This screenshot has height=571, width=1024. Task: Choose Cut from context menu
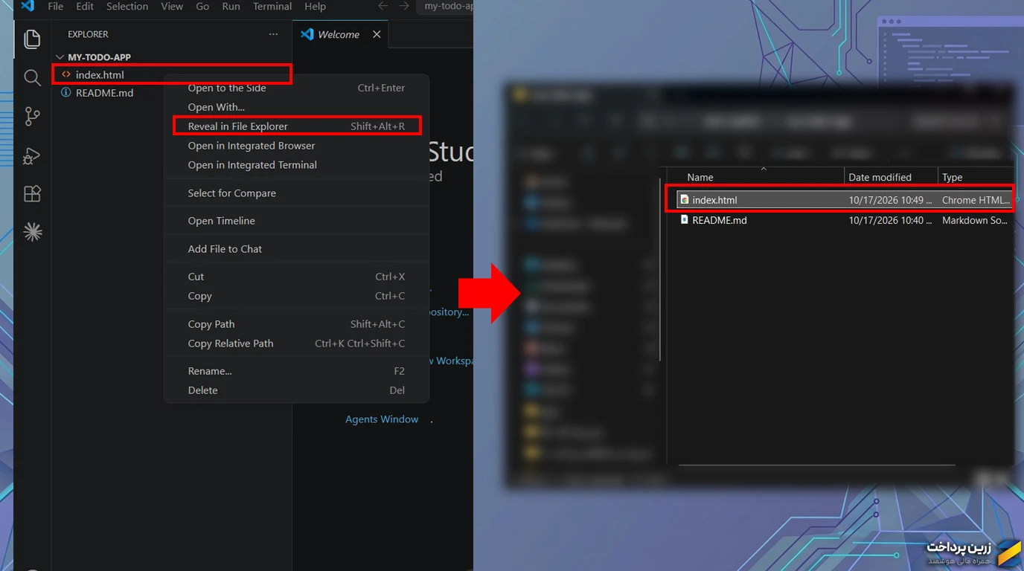tap(296, 277)
